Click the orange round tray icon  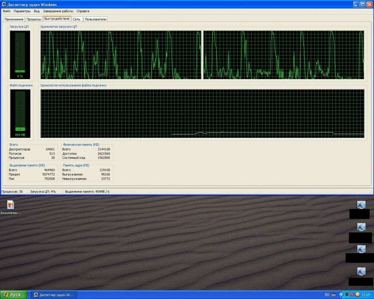(357, 295)
